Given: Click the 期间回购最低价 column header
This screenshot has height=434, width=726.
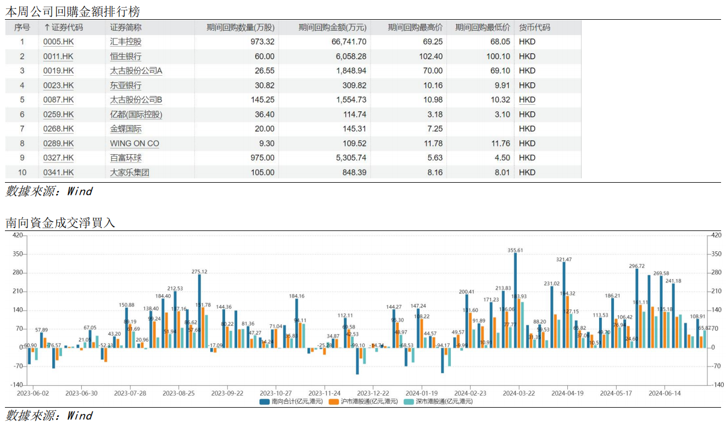Looking at the screenshot, I should (x=483, y=27).
